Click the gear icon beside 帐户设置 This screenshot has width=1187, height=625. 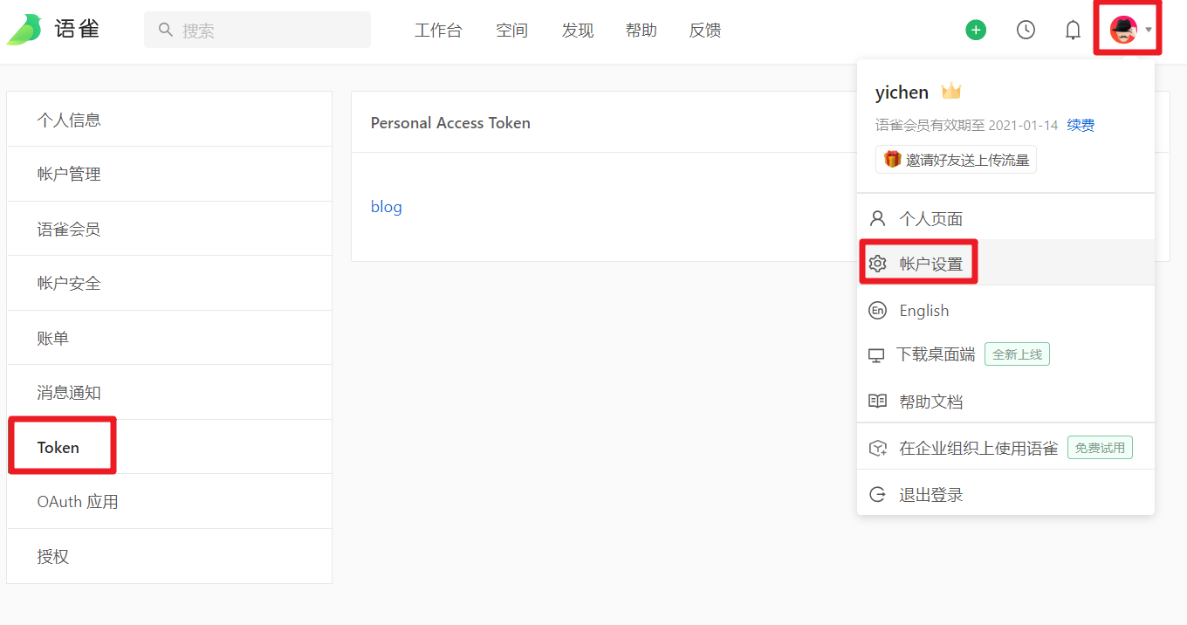pos(878,264)
